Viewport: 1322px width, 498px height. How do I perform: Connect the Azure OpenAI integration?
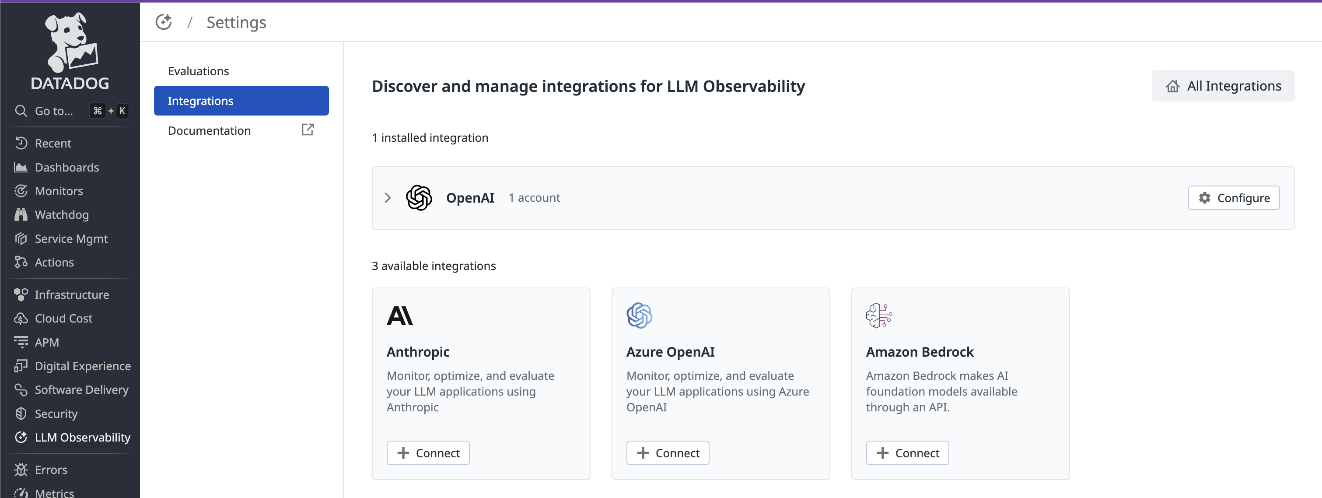coord(667,453)
